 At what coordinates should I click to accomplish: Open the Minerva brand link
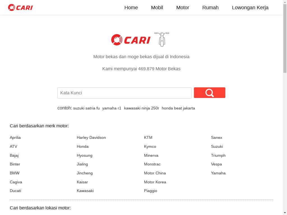coord(151,155)
